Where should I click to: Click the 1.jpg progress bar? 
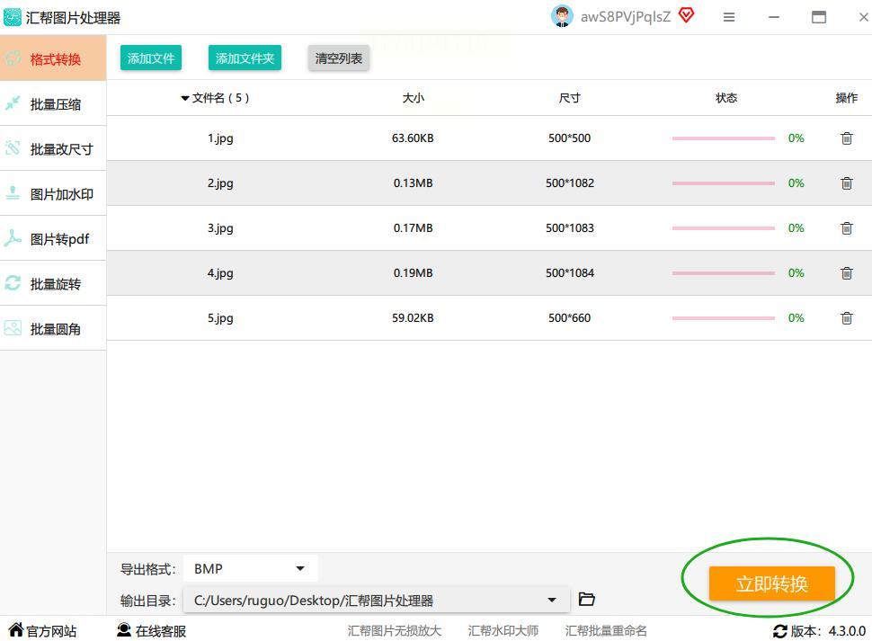[x=723, y=138]
